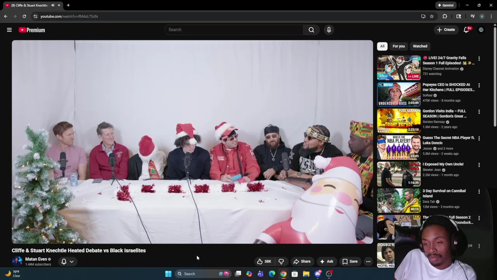
Task: Open File Explorer from taskbar
Action: click(x=306, y=274)
